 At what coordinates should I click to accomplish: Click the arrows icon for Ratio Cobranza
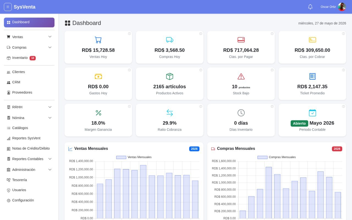170,113
